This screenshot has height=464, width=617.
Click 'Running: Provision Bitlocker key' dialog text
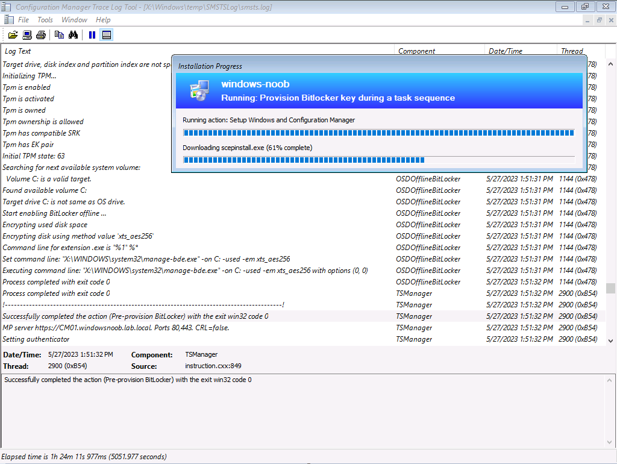tap(338, 98)
